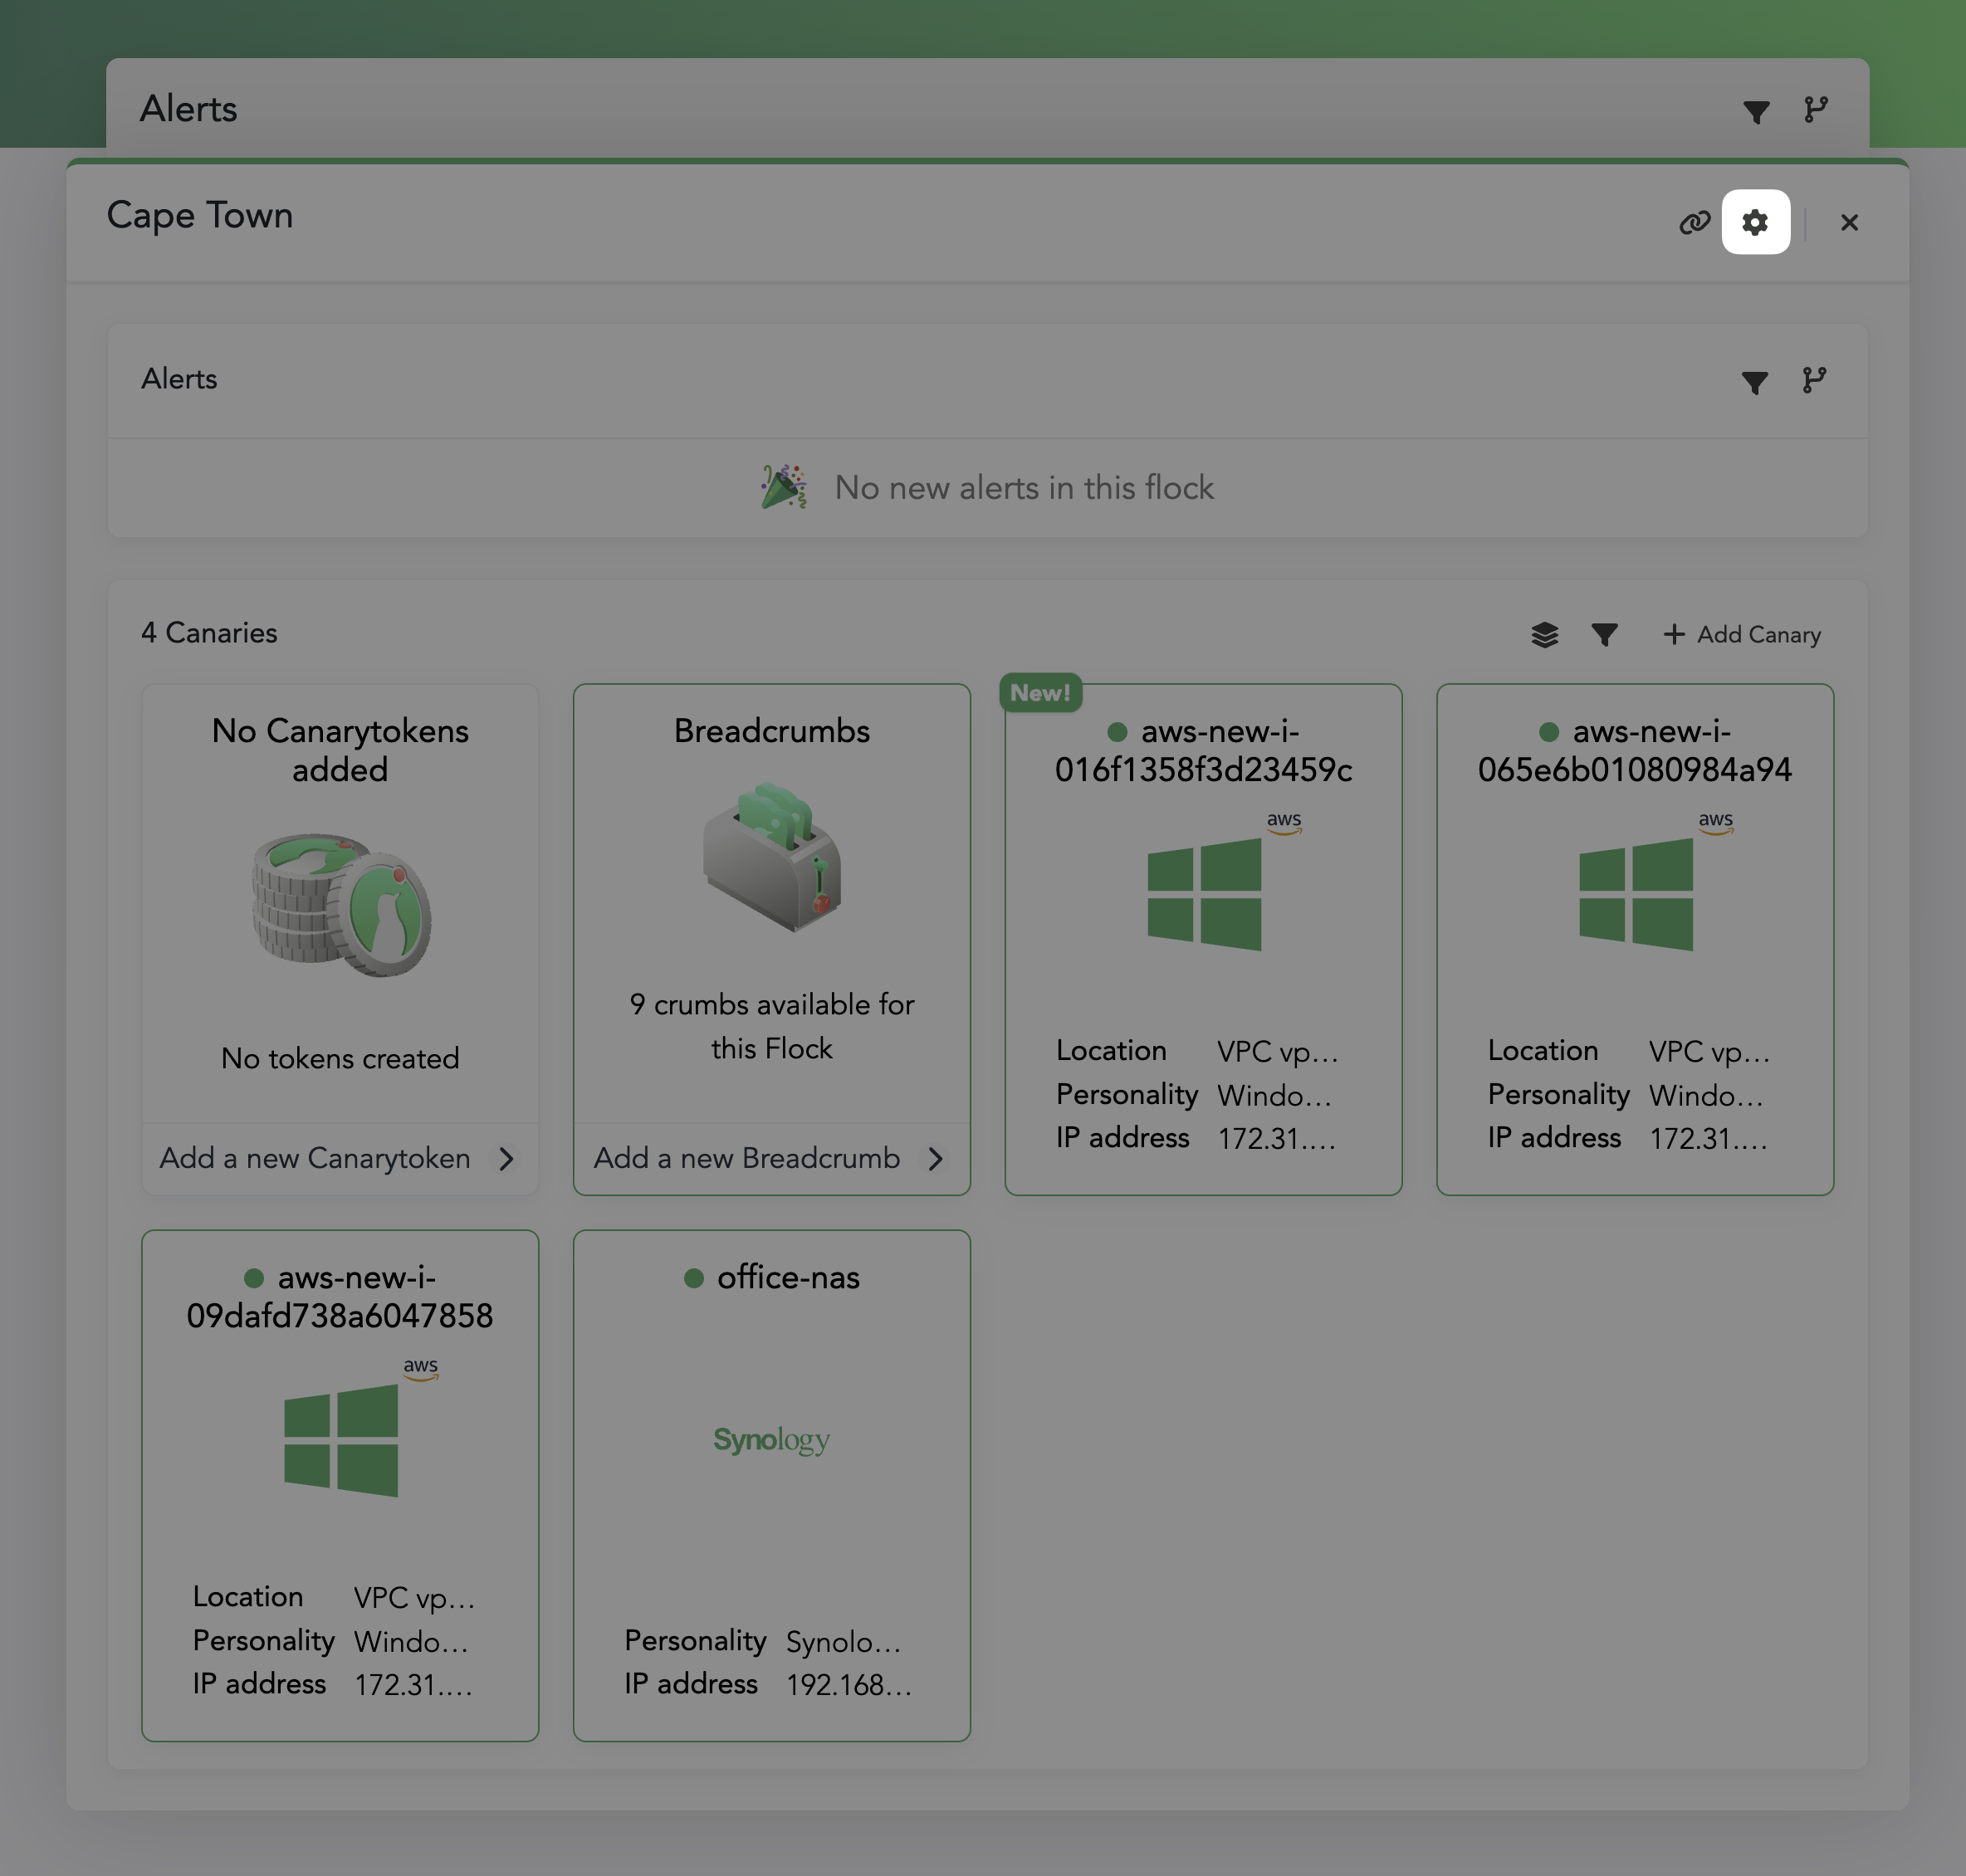Click Add a new Breadcrumb link
Viewport: 1966px width, 1876px height.
click(x=746, y=1158)
